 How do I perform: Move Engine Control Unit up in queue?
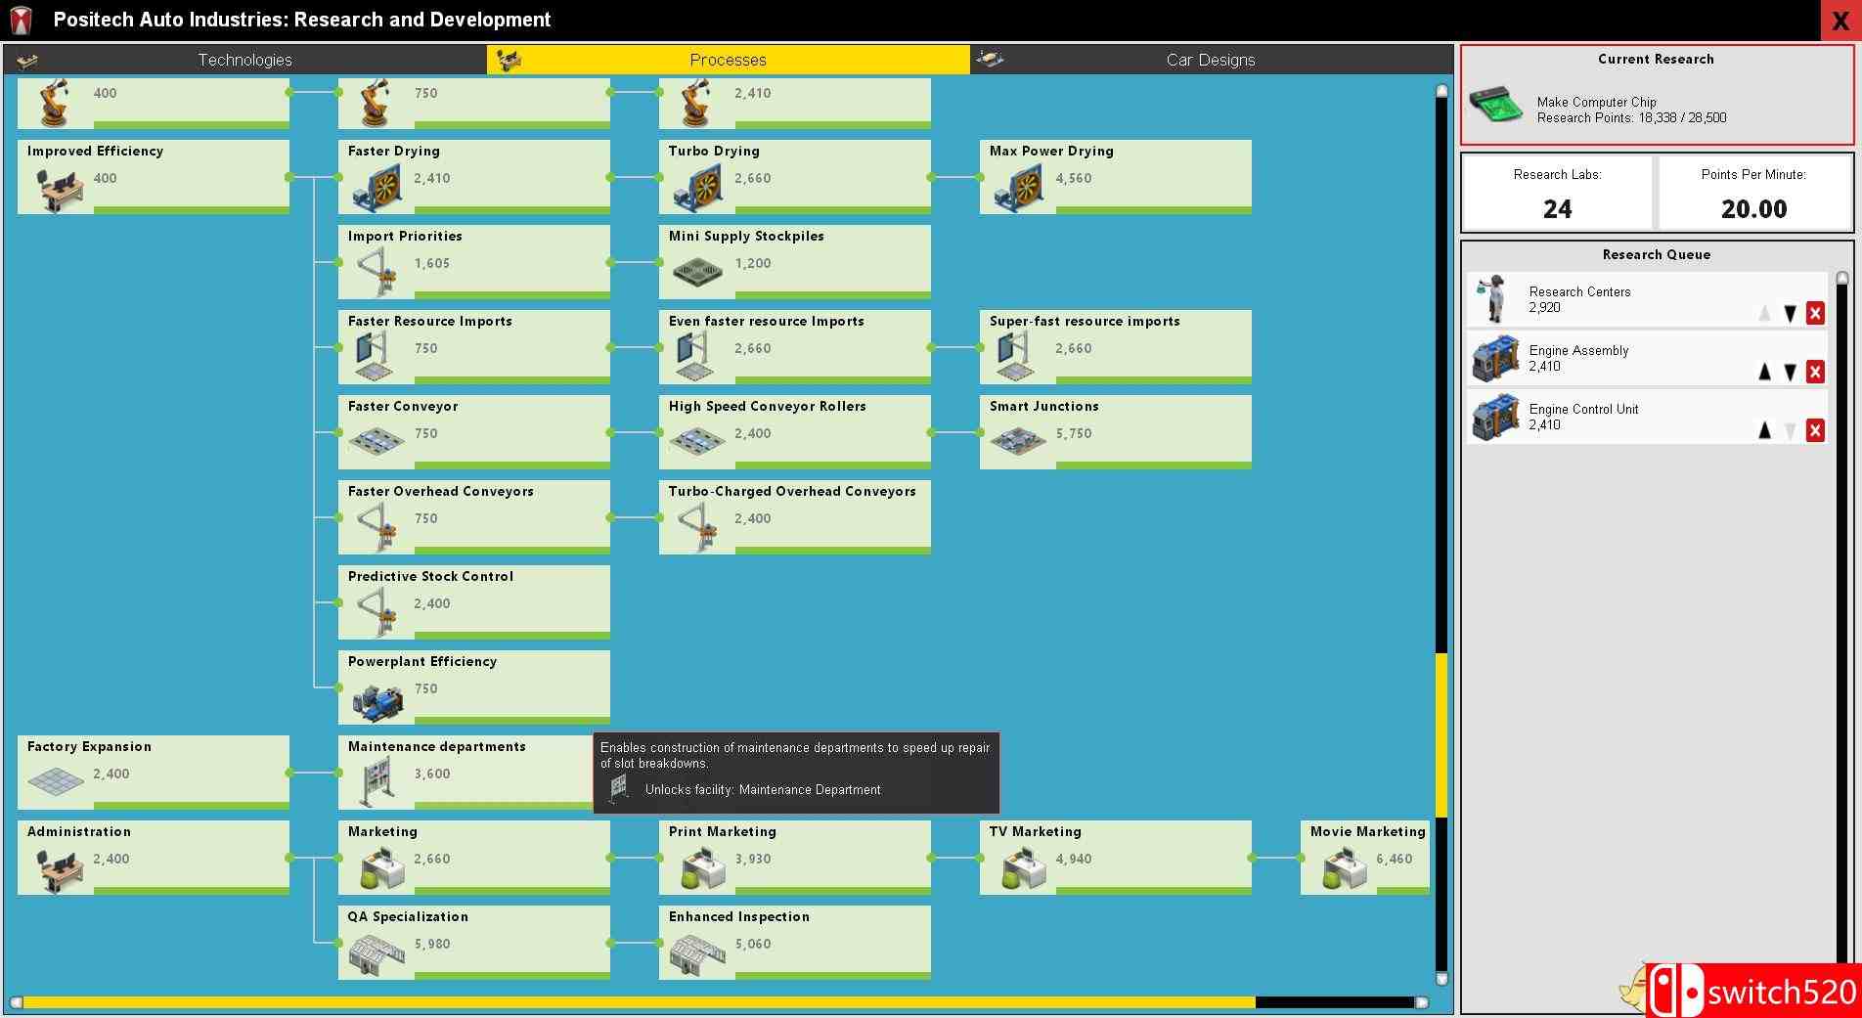pos(1764,430)
